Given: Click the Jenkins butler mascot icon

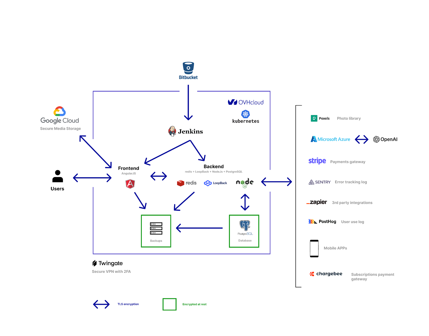Looking at the screenshot, I should pyautogui.click(x=172, y=131).
